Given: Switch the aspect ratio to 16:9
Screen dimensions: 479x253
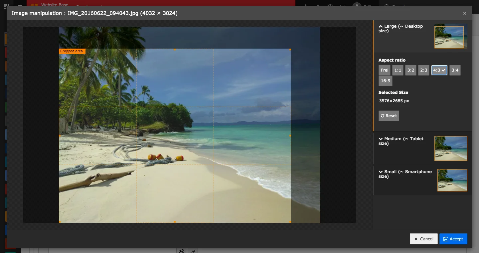Looking at the screenshot, I should coord(385,81).
